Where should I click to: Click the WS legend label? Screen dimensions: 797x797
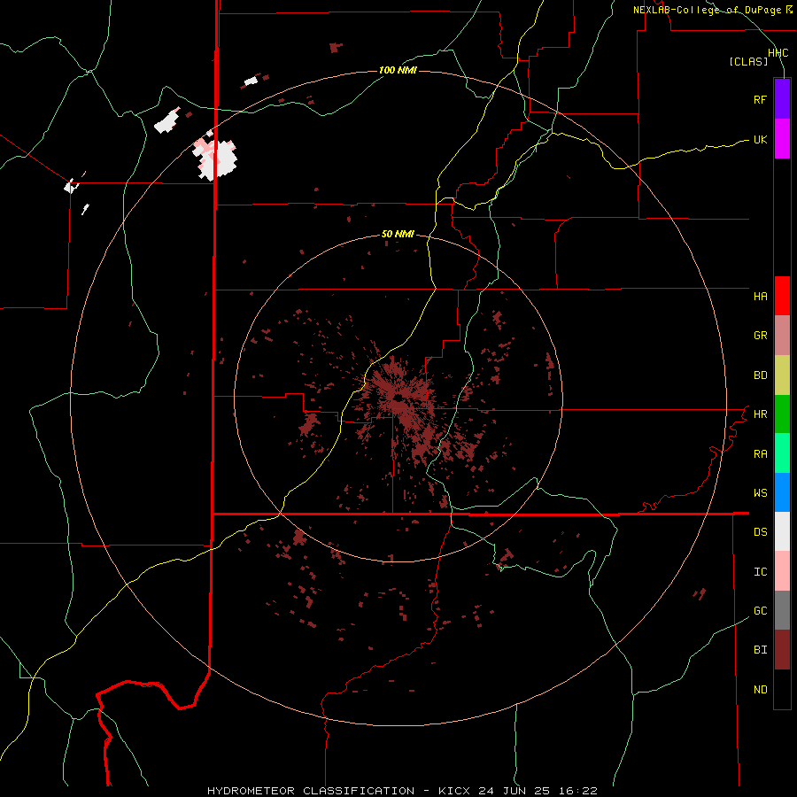pos(760,492)
